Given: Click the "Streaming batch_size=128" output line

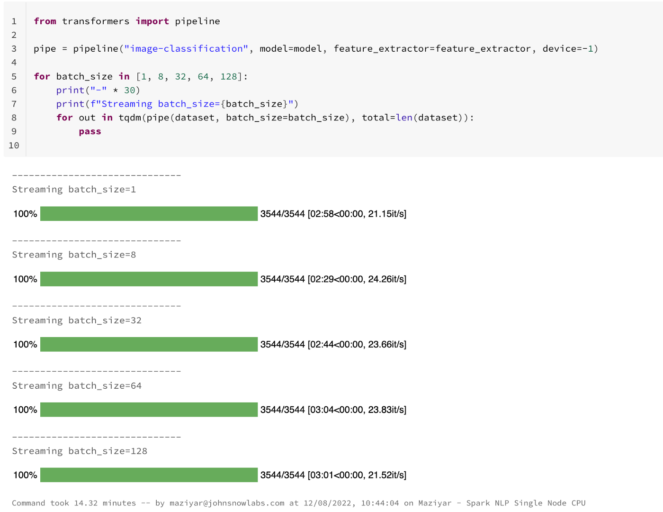Looking at the screenshot, I should [80, 451].
